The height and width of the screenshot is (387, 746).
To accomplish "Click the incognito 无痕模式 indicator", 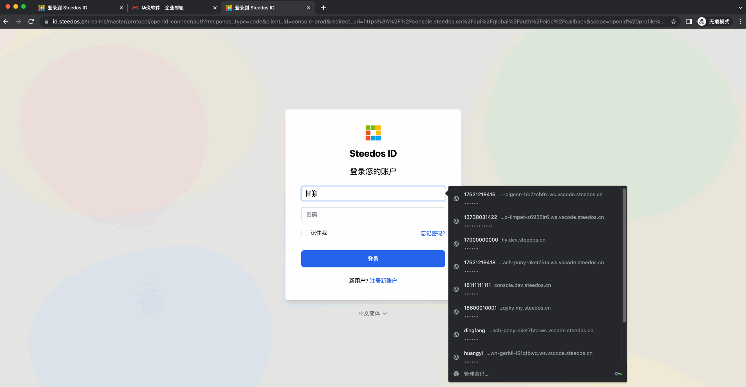I will 714,21.
